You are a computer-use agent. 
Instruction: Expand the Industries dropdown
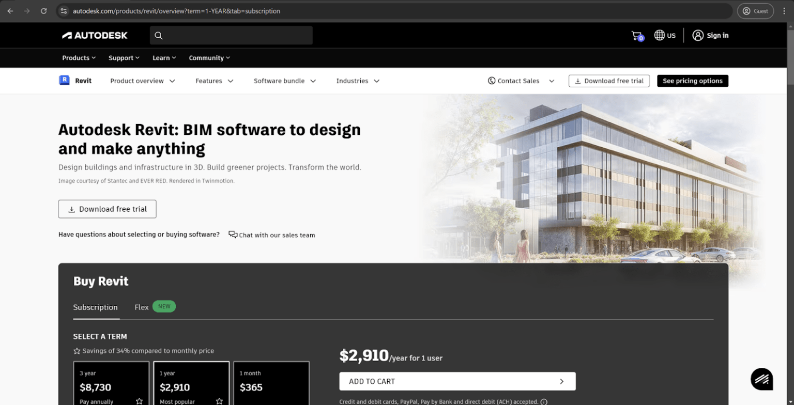tap(358, 81)
